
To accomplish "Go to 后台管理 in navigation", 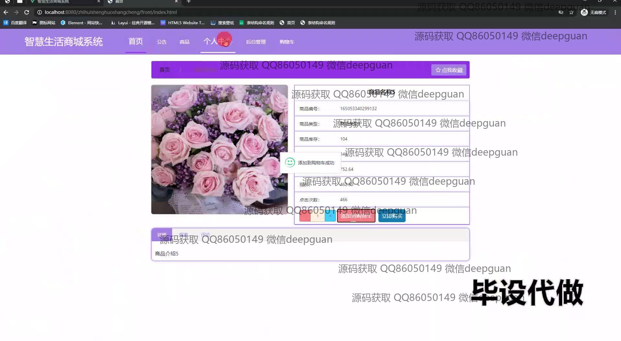I will tap(256, 42).
